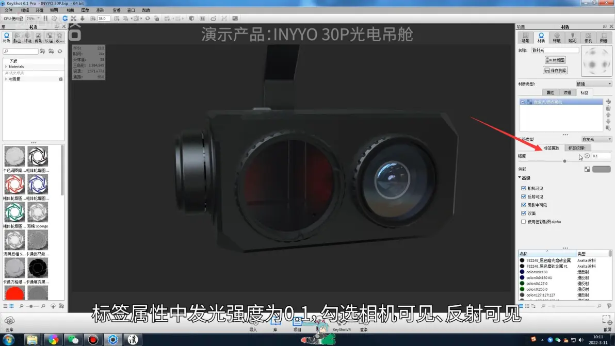The image size is (615, 346).
Task: Select the red aperture material thumbnail
Action: point(14,184)
